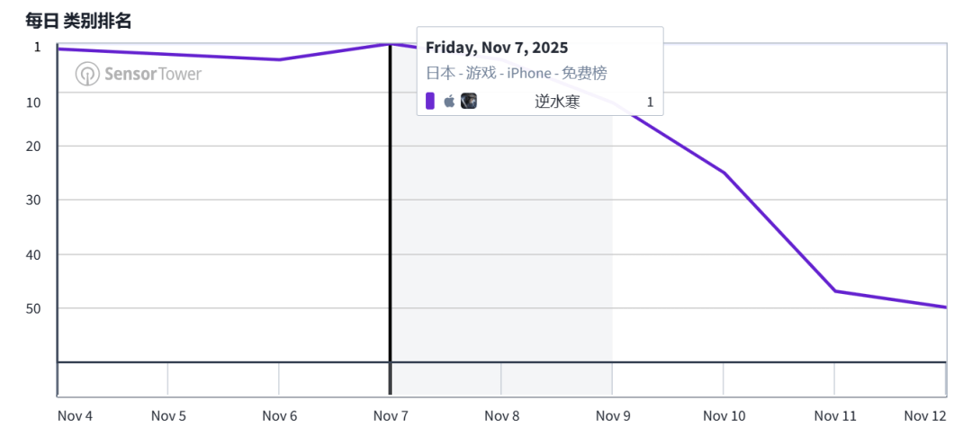
Task: Select the Nov 5 date label
Action: 168,415
